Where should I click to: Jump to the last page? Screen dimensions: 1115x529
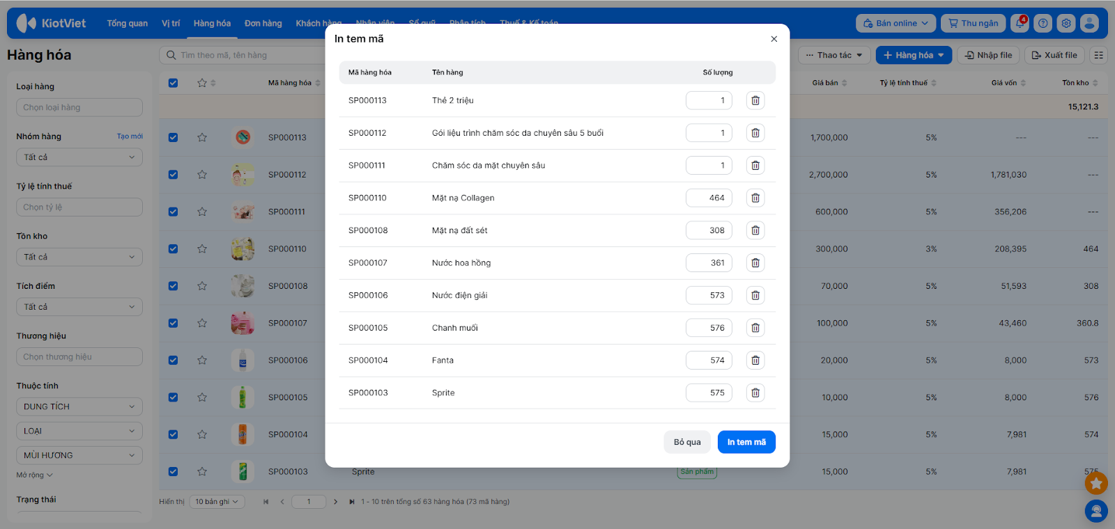352,501
